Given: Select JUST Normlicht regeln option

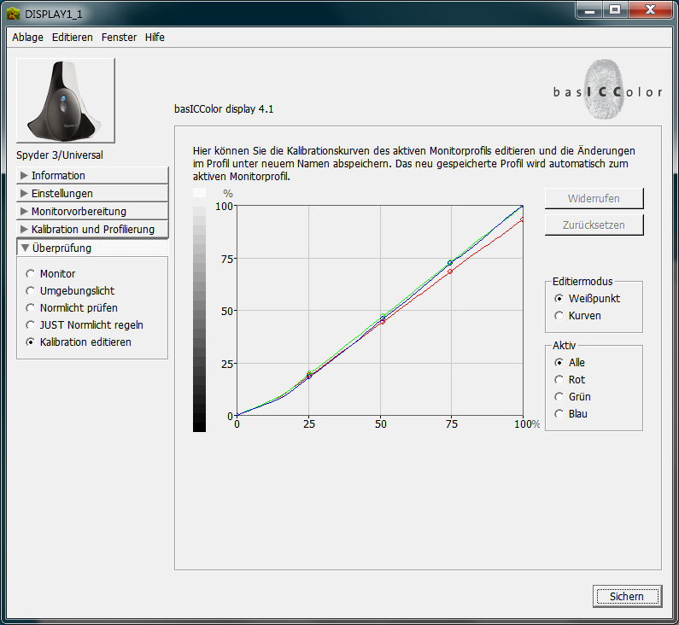Looking at the screenshot, I should click(x=31, y=325).
